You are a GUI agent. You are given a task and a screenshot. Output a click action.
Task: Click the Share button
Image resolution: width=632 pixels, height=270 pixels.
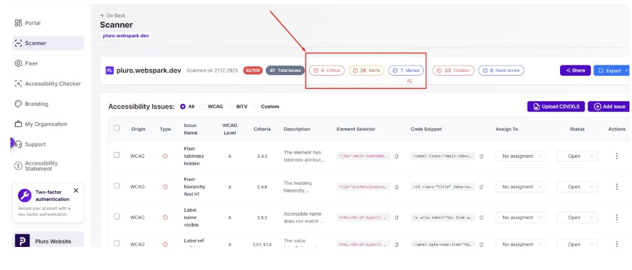coord(575,71)
